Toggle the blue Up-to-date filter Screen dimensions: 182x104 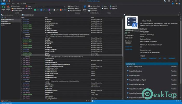click(x=44, y=10)
